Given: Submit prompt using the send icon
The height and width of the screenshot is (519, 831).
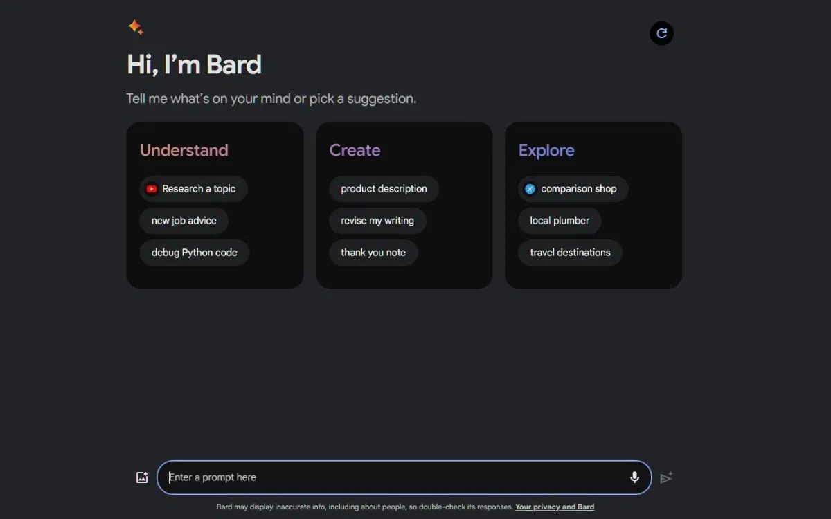Looking at the screenshot, I should pyautogui.click(x=666, y=477).
